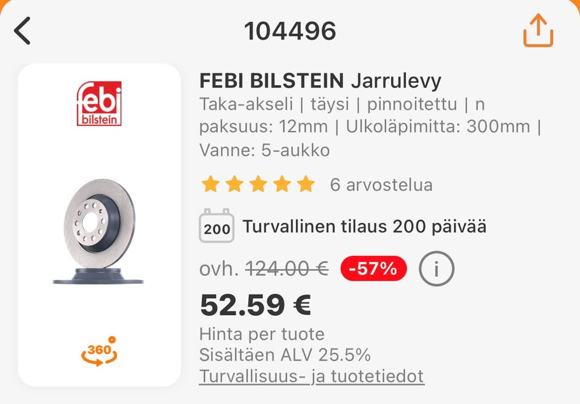Tap the Febi Bilstein brand logo
Viewport: 580px width, 404px height.
coord(99,104)
